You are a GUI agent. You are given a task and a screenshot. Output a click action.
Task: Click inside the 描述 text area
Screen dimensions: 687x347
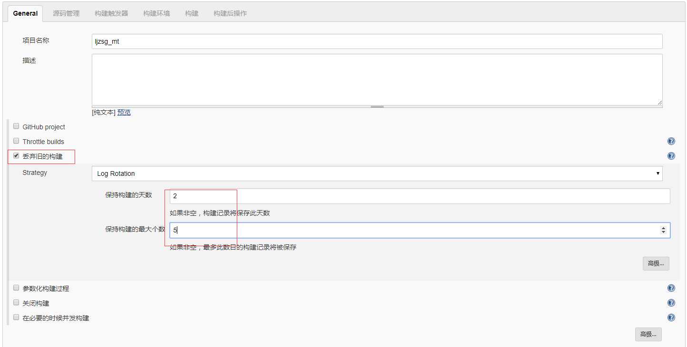[x=377, y=79]
